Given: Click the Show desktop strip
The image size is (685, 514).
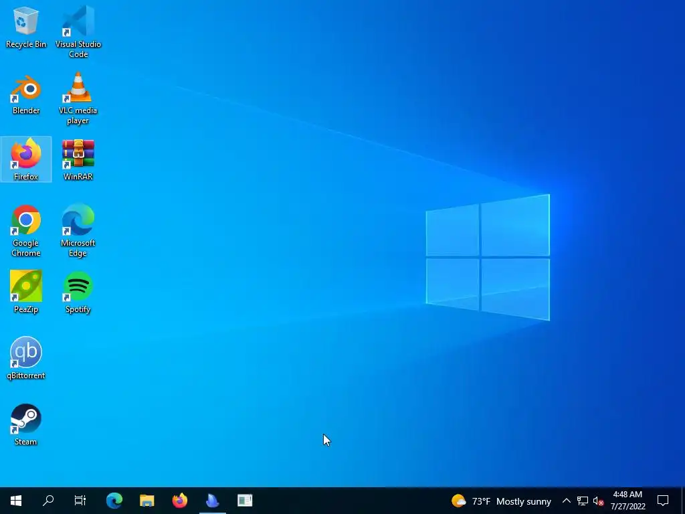Looking at the screenshot, I should pos(683,501).
